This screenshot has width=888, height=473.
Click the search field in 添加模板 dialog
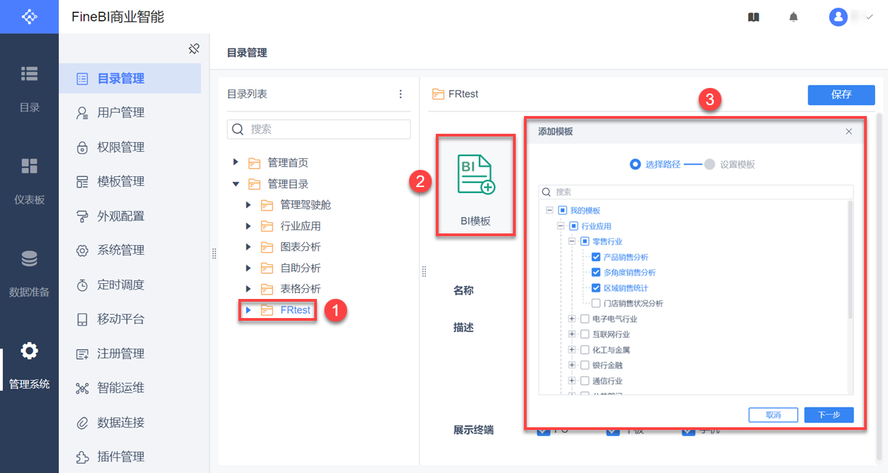tap(696, 192)
